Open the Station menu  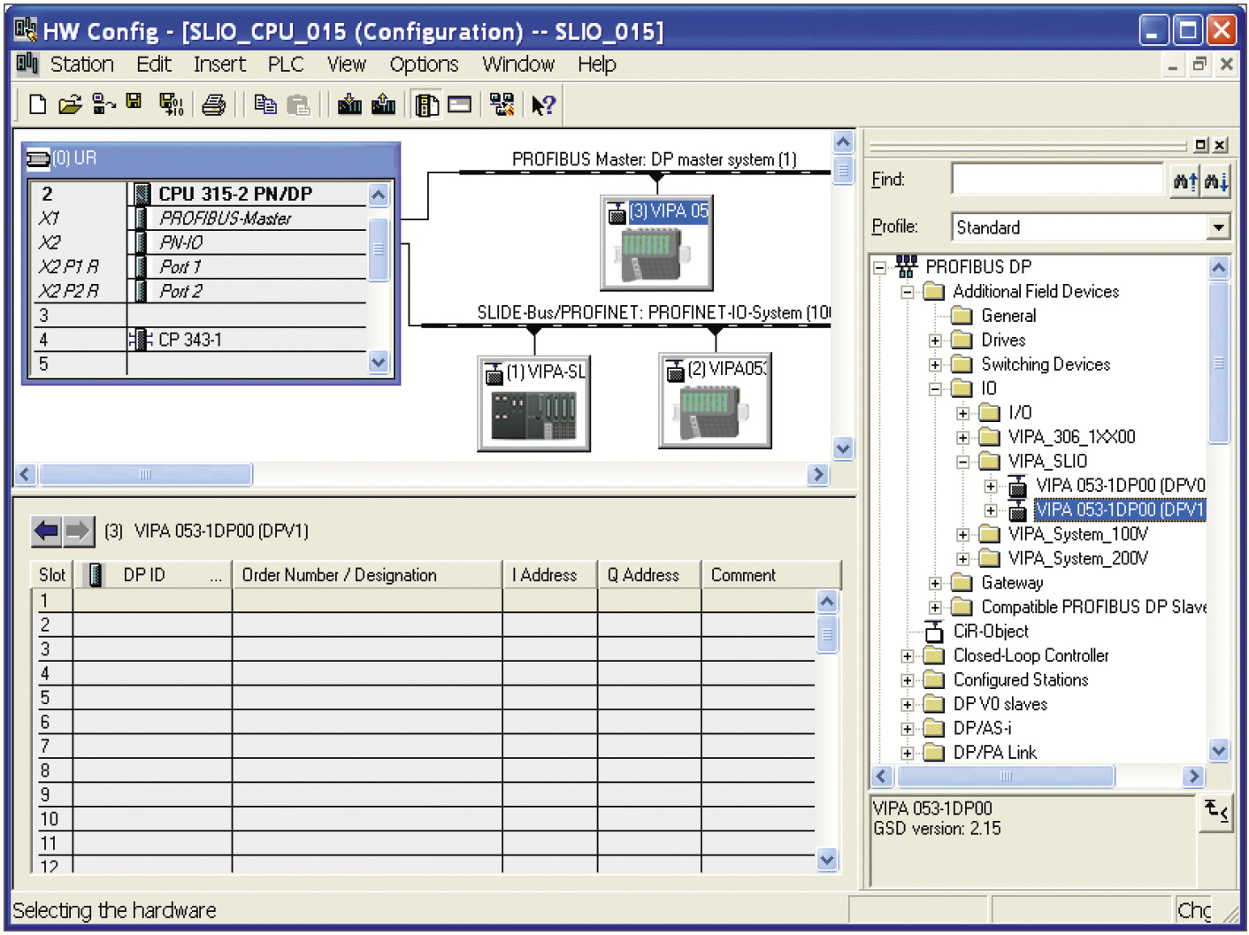tap(81, 65)
